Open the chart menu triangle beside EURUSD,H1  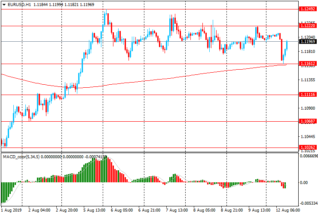tap(4, 5)
